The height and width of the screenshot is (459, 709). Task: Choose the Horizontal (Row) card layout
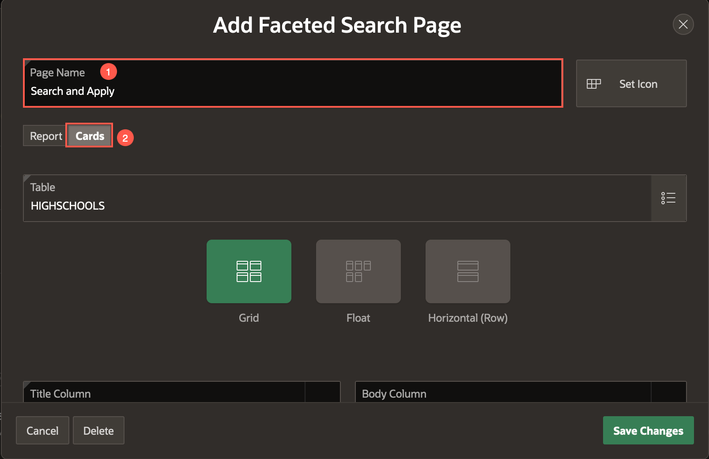pos(468,271)
